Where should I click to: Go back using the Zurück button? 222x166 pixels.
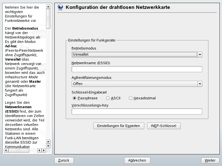click(x=64, y=160)
